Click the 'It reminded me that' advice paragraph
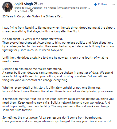This screenshot has width=117, height=129. (x=58, y=104)
